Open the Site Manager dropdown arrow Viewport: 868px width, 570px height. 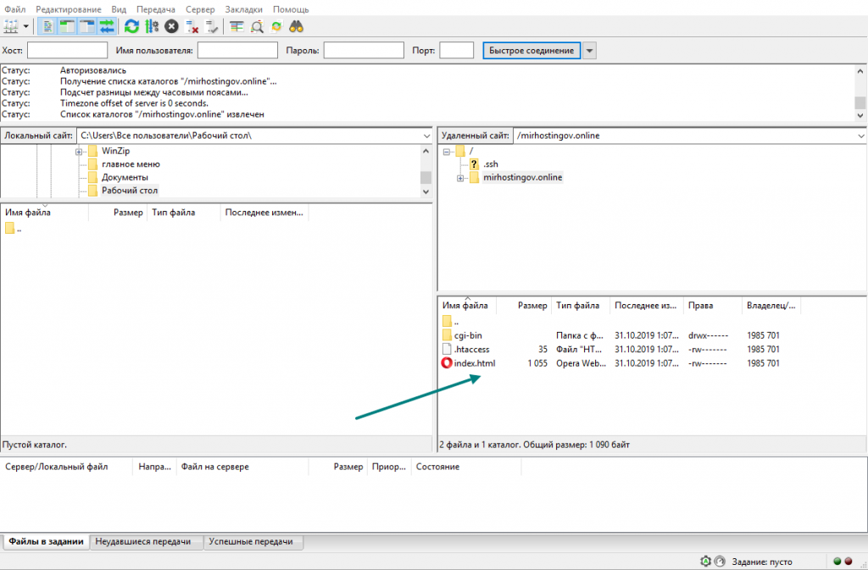[25, 26]
